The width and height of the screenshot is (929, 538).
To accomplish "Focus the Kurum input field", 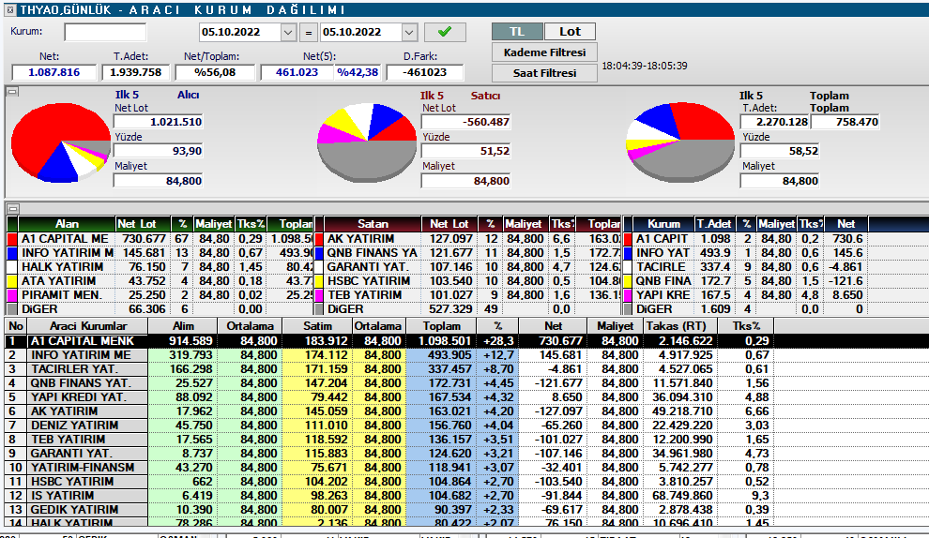I will coord(105,32).
